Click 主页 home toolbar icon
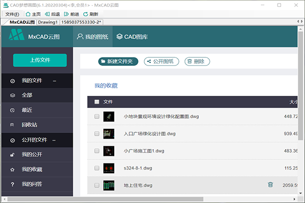The image size is (305, 203). [33, 14]
